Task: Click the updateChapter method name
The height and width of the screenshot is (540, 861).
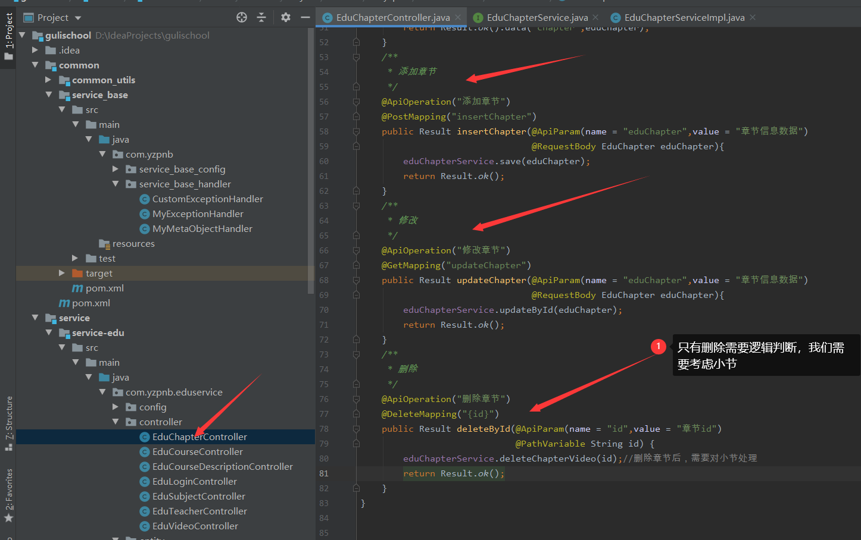Action: (x=492, y=280)
